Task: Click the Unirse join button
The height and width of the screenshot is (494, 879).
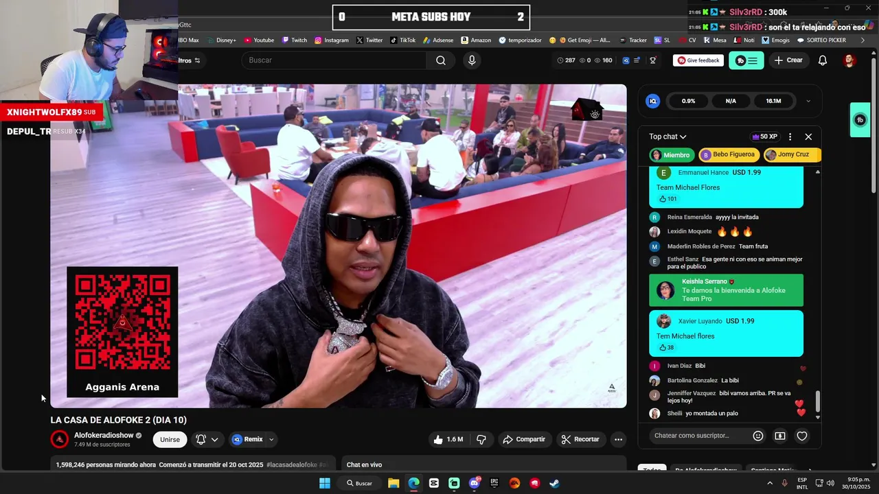Action: 170,439
